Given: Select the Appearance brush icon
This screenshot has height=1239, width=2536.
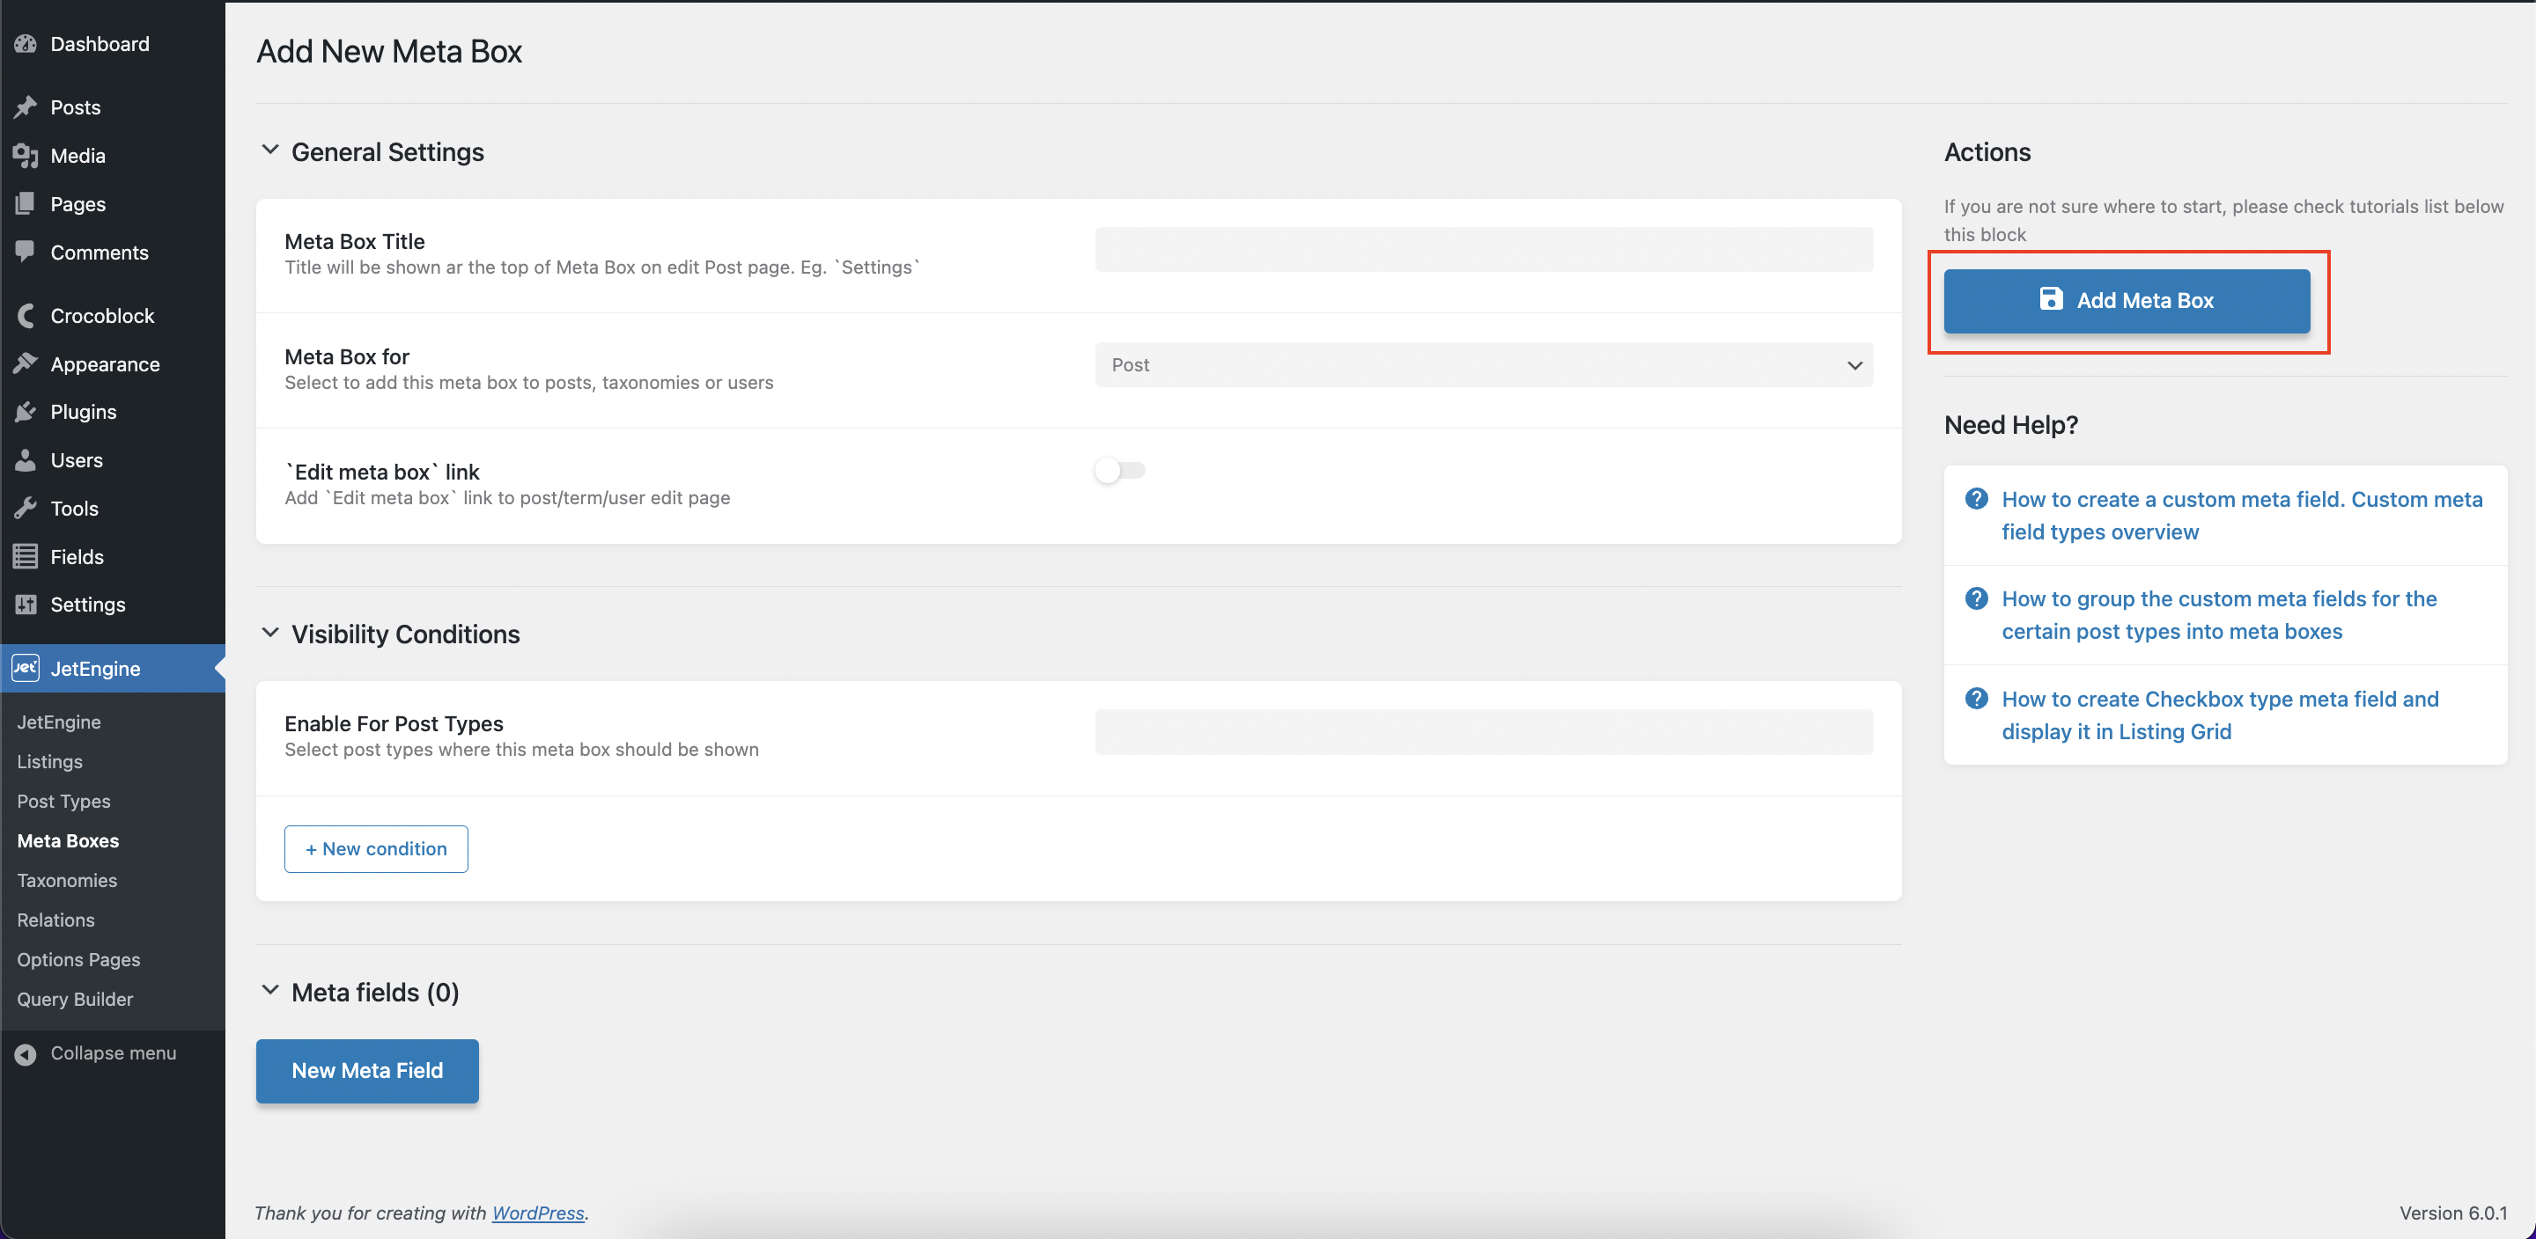Looking at the screenshot, I should point(26,363).
